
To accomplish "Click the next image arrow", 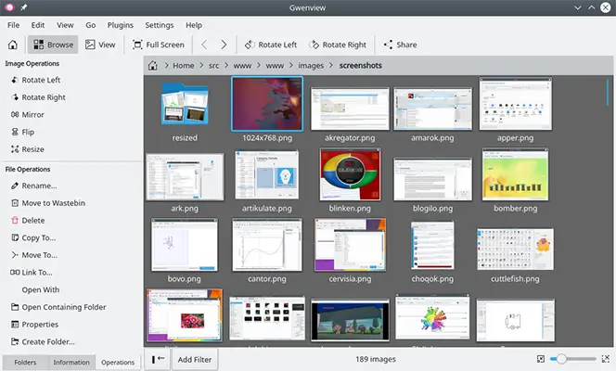I will 225,45.
